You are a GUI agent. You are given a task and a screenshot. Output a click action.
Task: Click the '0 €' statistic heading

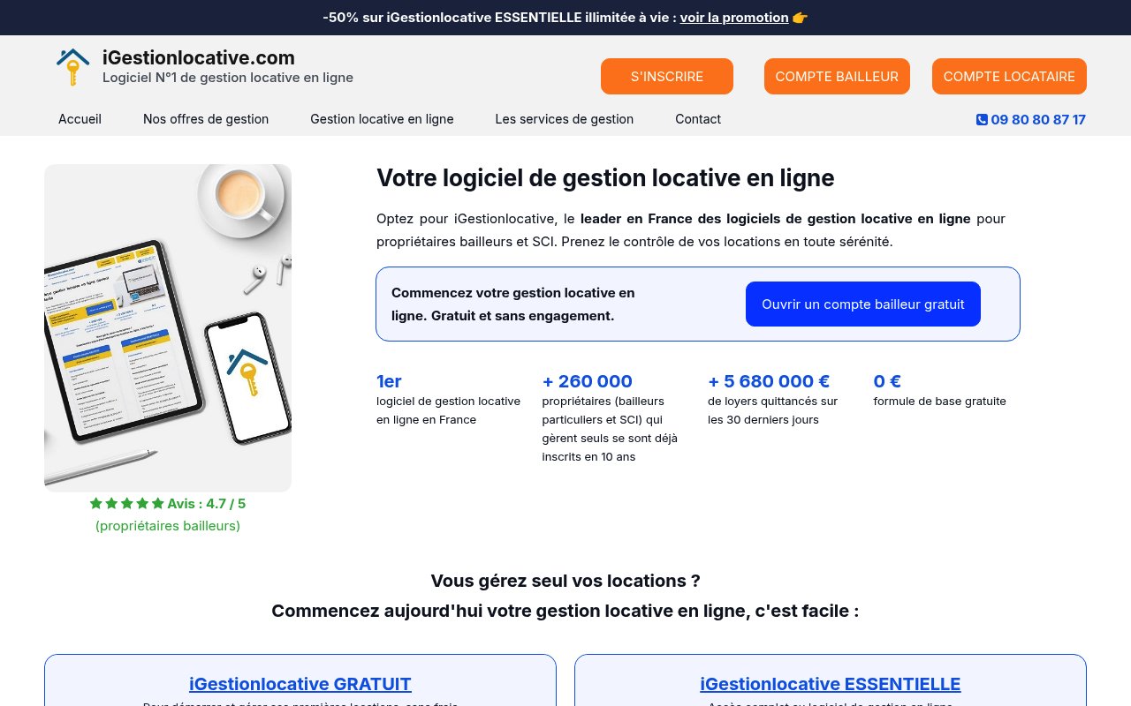click(x=887, y=381)
